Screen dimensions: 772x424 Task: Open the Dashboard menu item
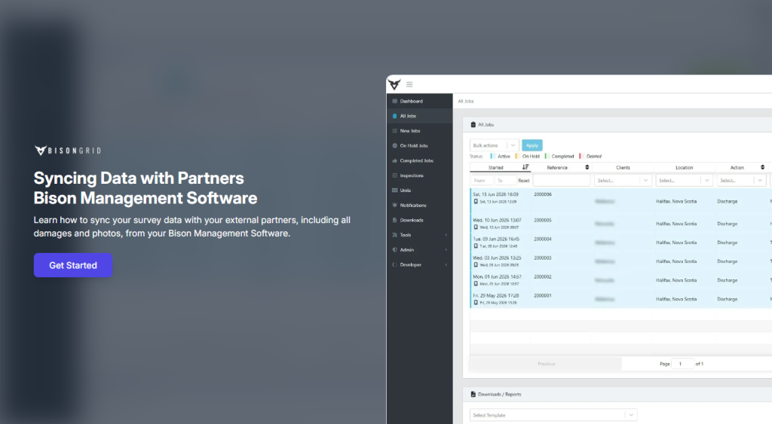click(419, 101)
